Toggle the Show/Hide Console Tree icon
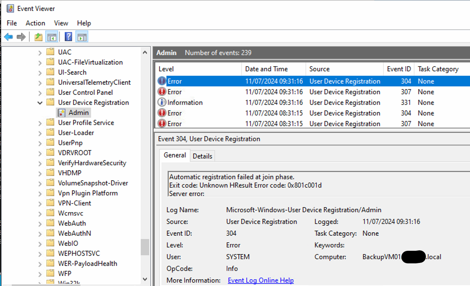 point(52,37)
